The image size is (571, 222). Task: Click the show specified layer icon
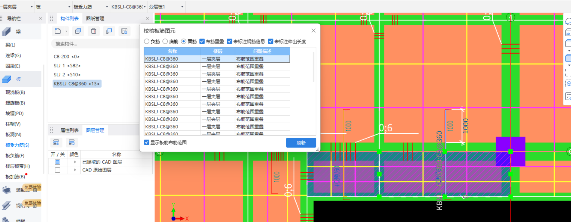pos(56,142)
